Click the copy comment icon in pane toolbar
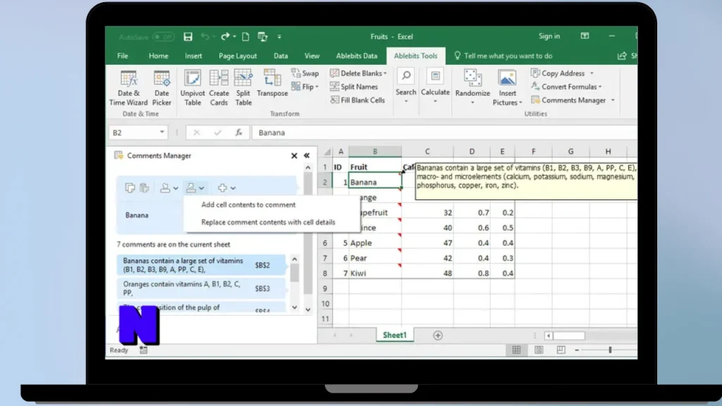Image resolution: width=722 pixels, height=406 pixels. tap(130, 187)
